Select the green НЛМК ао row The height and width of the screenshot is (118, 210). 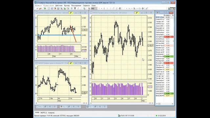[165, 56]
